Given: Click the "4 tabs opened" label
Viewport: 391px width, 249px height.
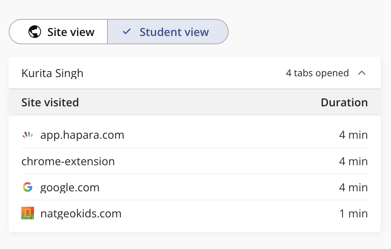Looking at the screenshot, I should click(317, 73).
